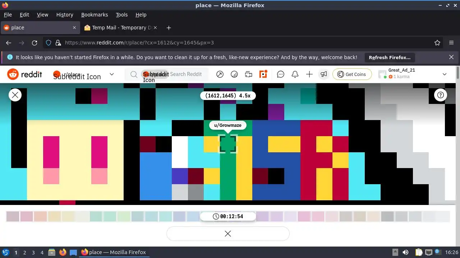Select the place browser tab
The width and height of the screenshot is (460, 258).
pyautogui.click(x=40, y=28)
